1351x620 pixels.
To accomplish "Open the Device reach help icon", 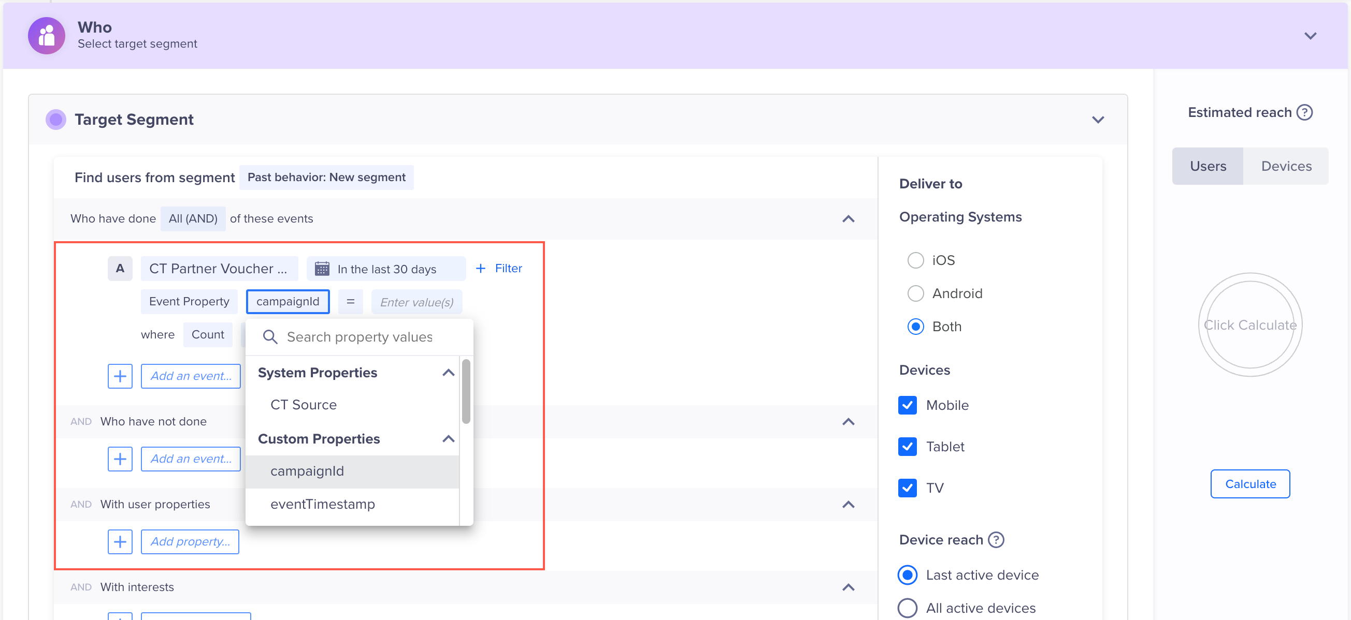I will click(996, 540).
